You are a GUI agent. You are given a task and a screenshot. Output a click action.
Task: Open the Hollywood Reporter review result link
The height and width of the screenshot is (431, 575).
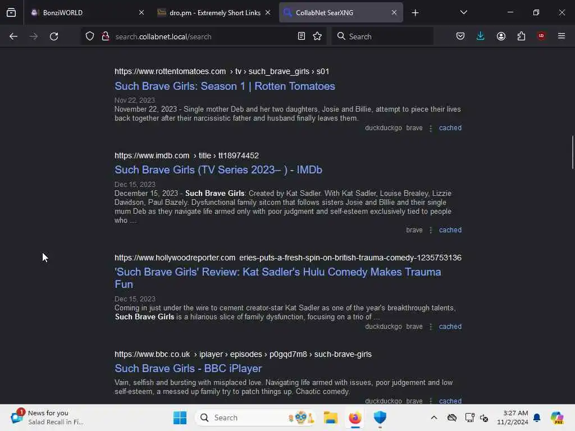pos(277,278)
